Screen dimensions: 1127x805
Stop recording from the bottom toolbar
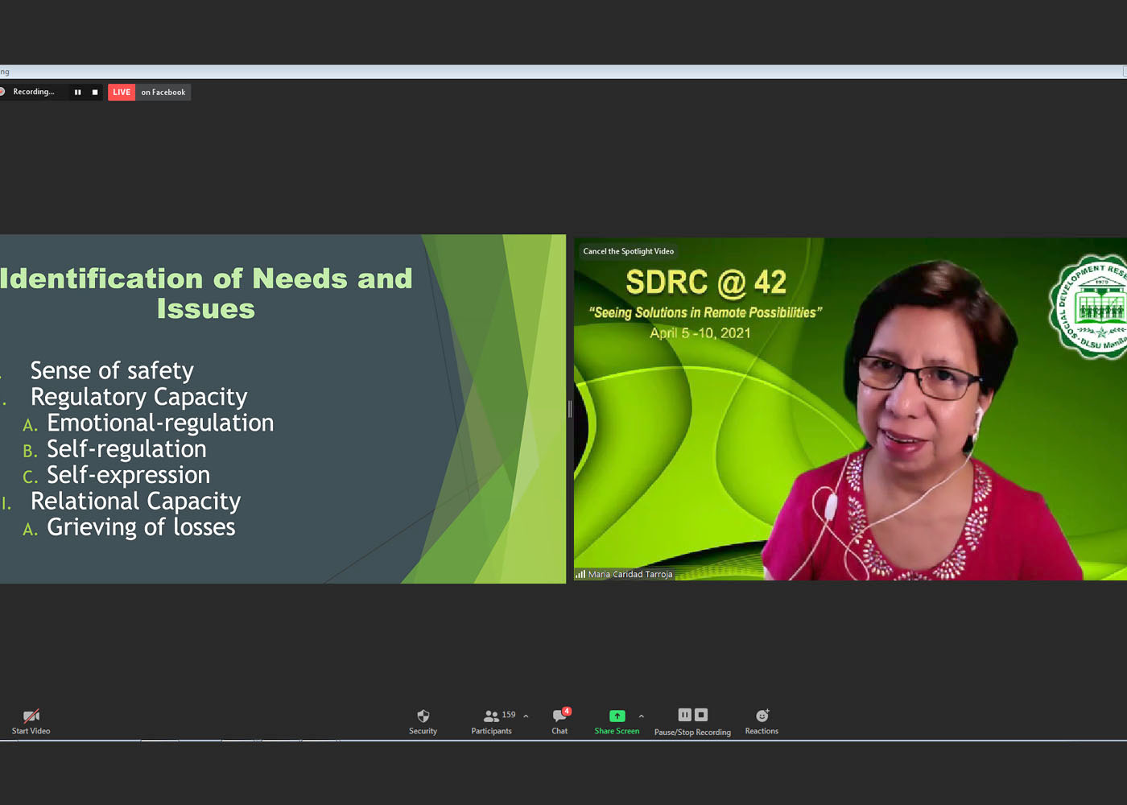701,715
